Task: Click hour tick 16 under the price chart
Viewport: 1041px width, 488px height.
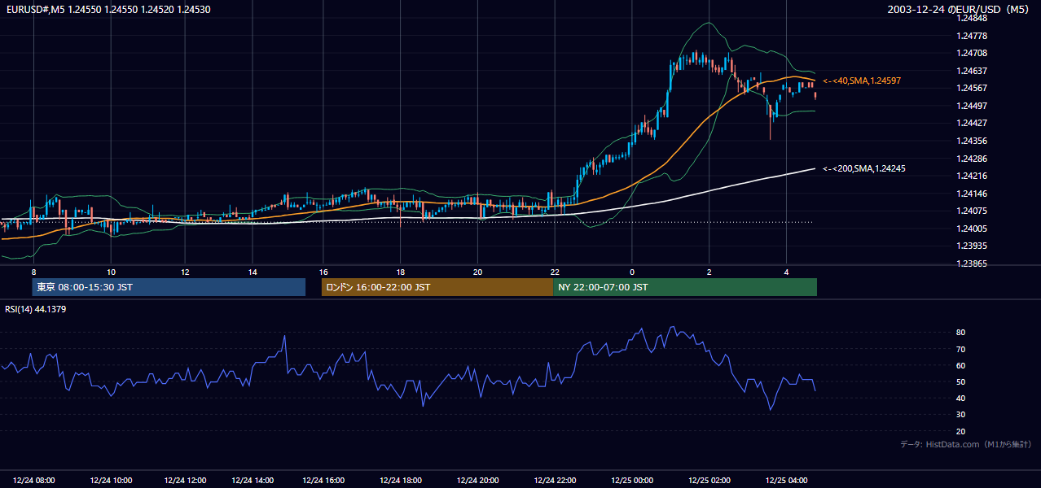Action: point(323,272)
